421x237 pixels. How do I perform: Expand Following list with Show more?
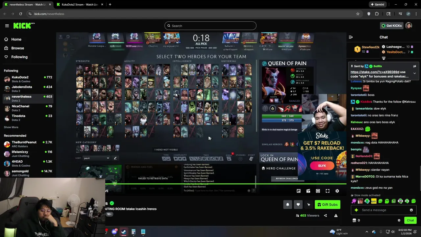tap(11, 127)
